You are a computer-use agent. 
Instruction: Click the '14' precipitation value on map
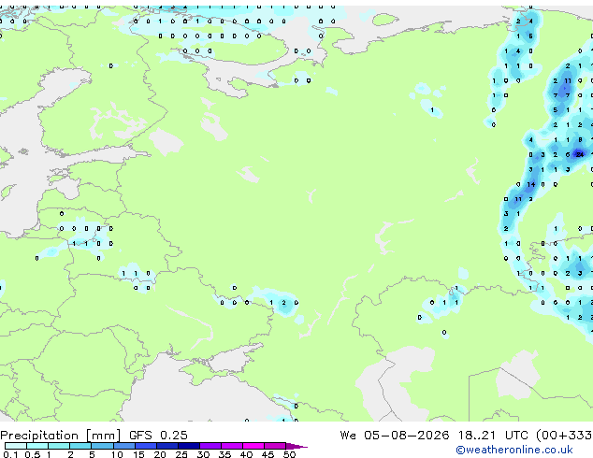pos(531,184)
